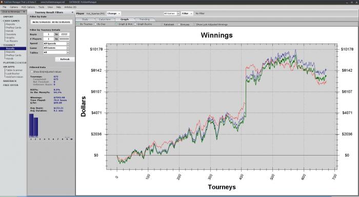The image size is (359, 197).
Task: Click the Change player dropdown button
Action: click(113, 13)
